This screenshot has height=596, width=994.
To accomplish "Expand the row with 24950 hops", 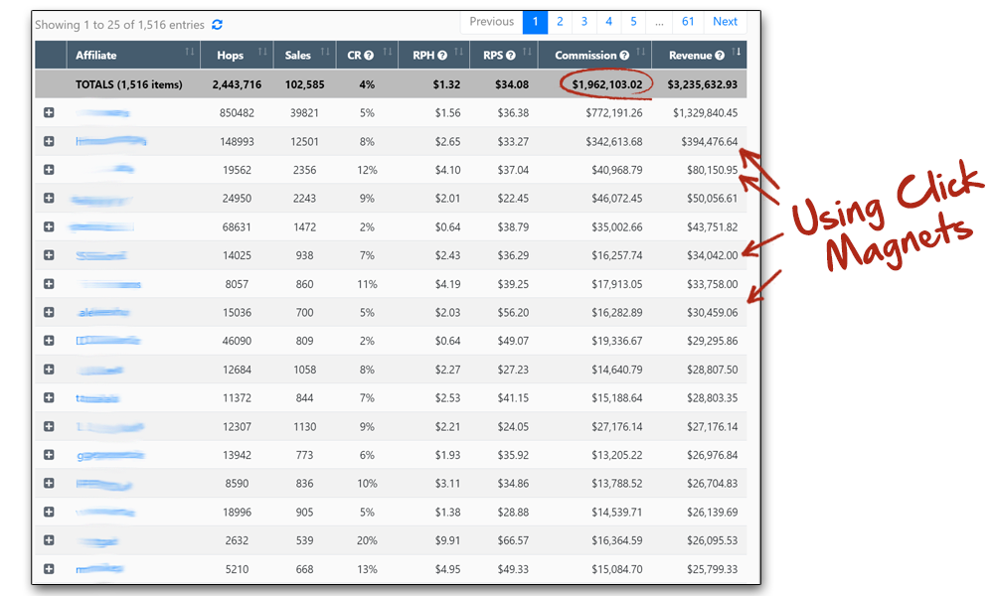I will click(49, 199).
